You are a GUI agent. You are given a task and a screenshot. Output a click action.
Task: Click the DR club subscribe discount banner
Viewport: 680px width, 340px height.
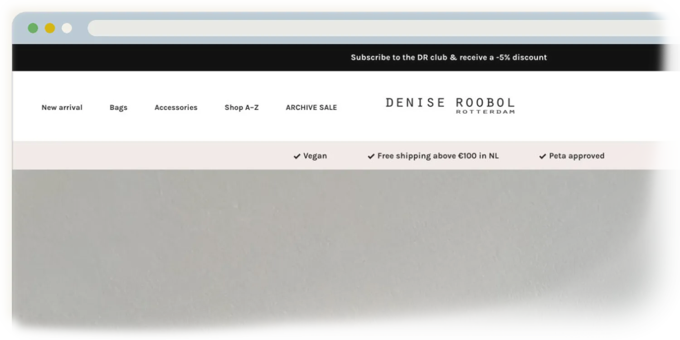[x=449, y=58]
